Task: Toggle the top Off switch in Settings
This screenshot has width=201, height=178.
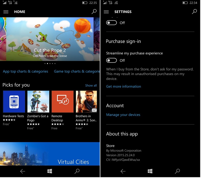Action: 112,23
